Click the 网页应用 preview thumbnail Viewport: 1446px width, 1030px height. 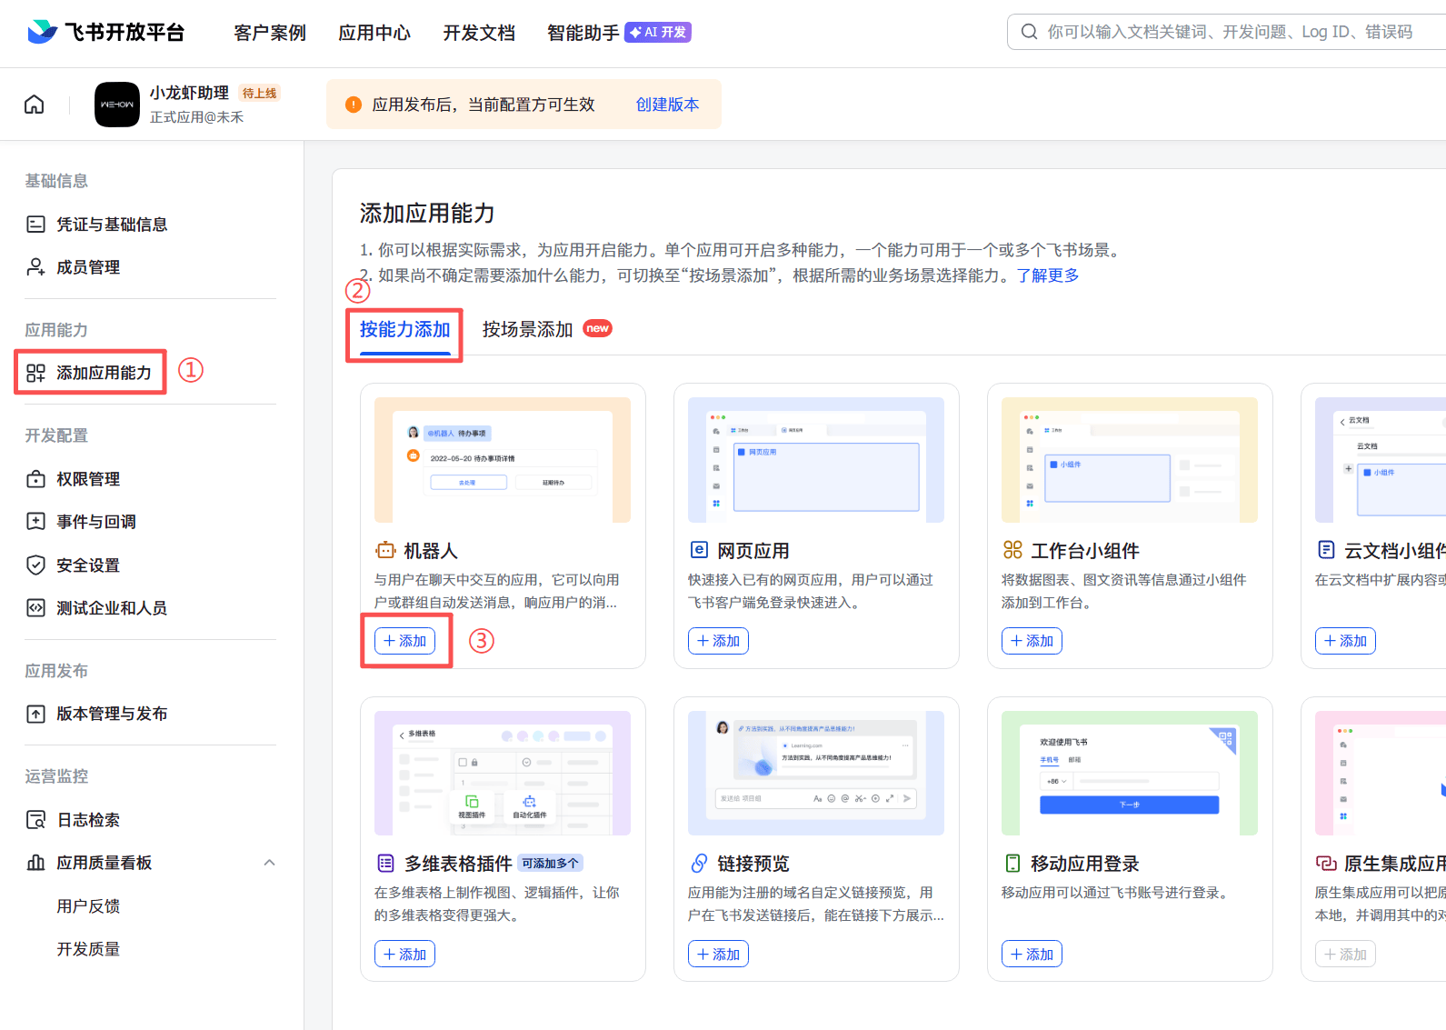tap(816, 460)
